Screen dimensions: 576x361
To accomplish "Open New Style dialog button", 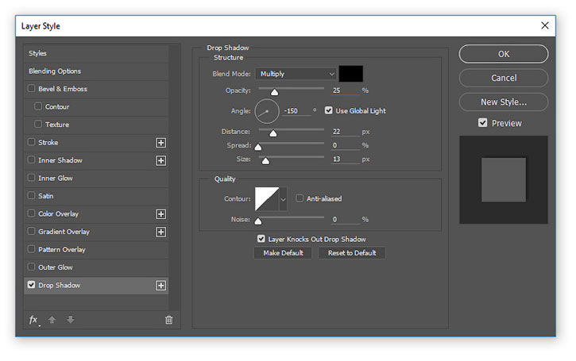I will (504, 102).
